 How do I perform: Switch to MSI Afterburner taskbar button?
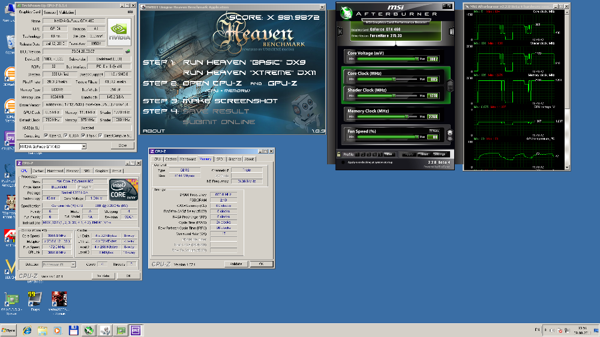[x=89, y=330]
